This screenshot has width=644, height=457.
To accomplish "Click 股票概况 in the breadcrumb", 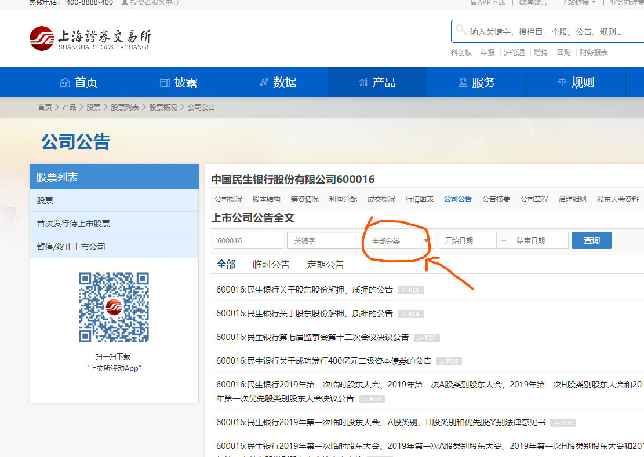I will coord(163,108).
